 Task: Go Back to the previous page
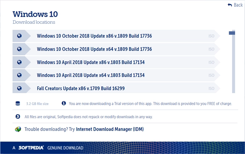[235, 5]
